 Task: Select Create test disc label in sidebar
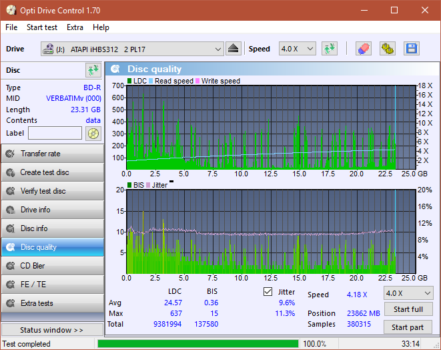point(45,172)
